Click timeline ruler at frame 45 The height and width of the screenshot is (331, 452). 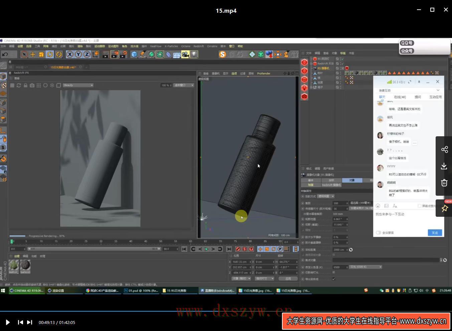[146, 241]
